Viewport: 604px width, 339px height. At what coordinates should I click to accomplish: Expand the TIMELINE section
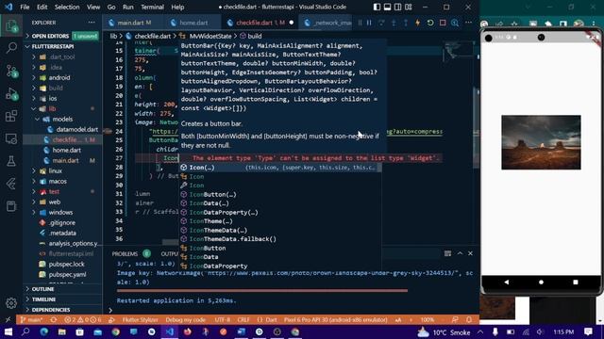(43, 299)
